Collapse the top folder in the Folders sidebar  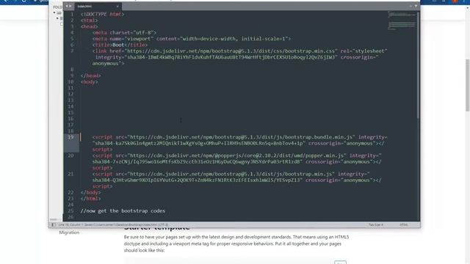pos(54,12)
